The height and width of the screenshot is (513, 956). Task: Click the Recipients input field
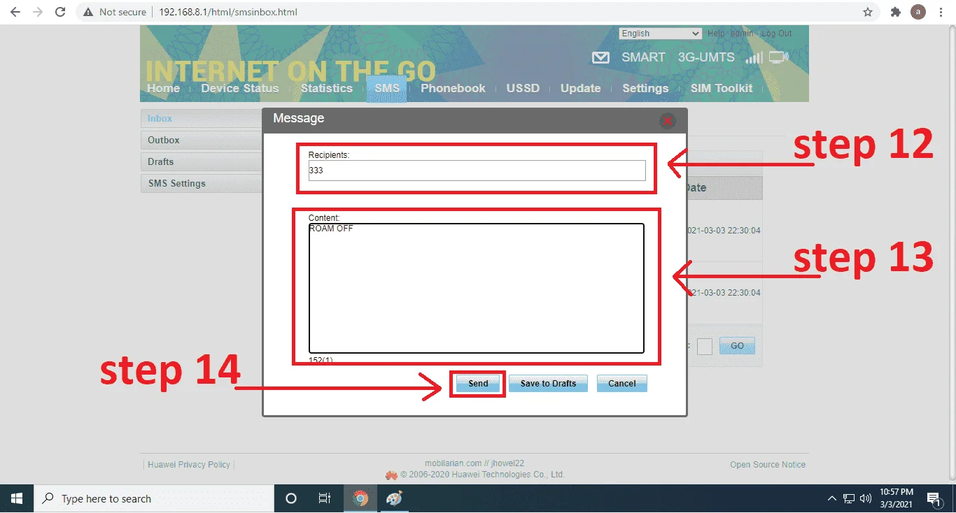click(x=477, y=171)
